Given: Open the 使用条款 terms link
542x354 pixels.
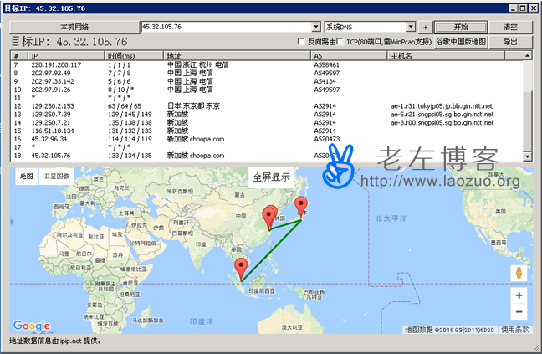Looking at the screenshot, I should pos(514,330).
